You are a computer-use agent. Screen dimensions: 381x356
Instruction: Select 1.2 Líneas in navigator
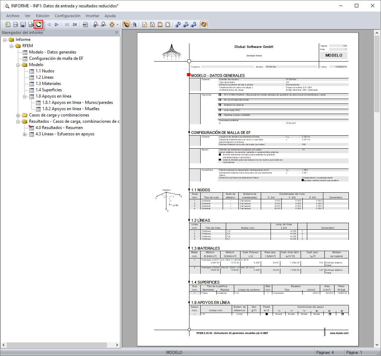(x=44, y=77)
